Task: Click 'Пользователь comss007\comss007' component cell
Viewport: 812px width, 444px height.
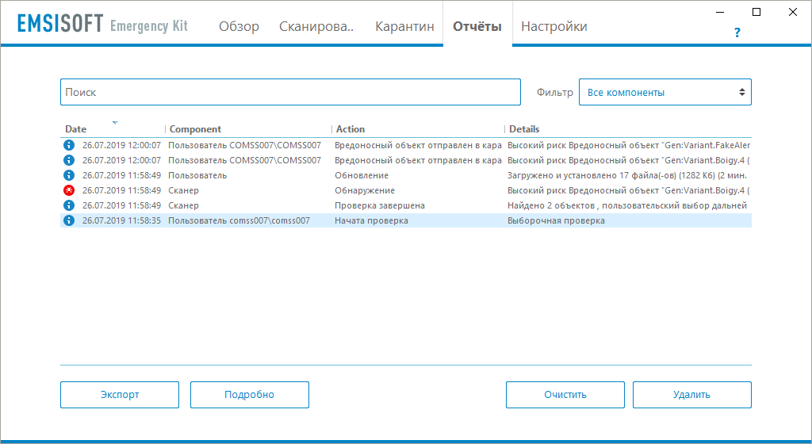Action: tap(239, 220)
